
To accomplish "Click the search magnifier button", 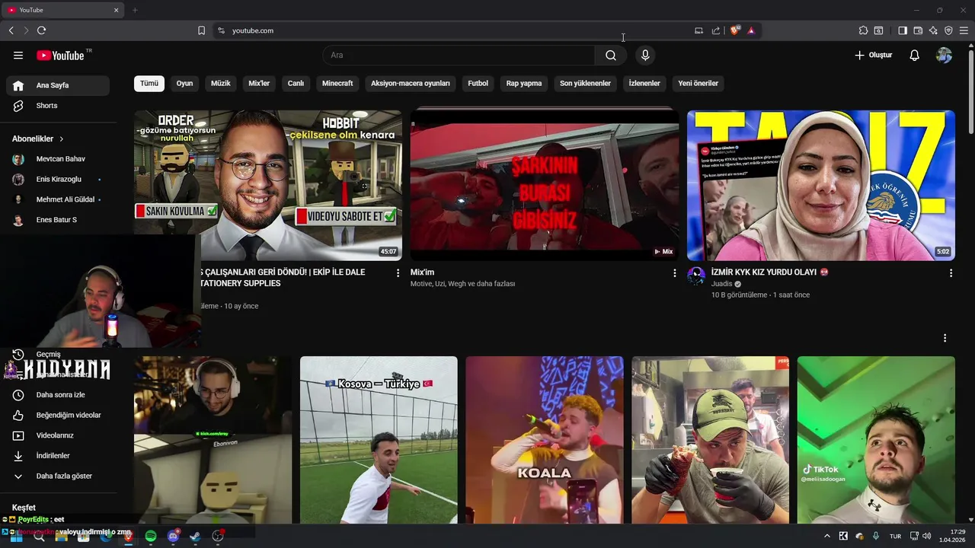I will 611,55.
